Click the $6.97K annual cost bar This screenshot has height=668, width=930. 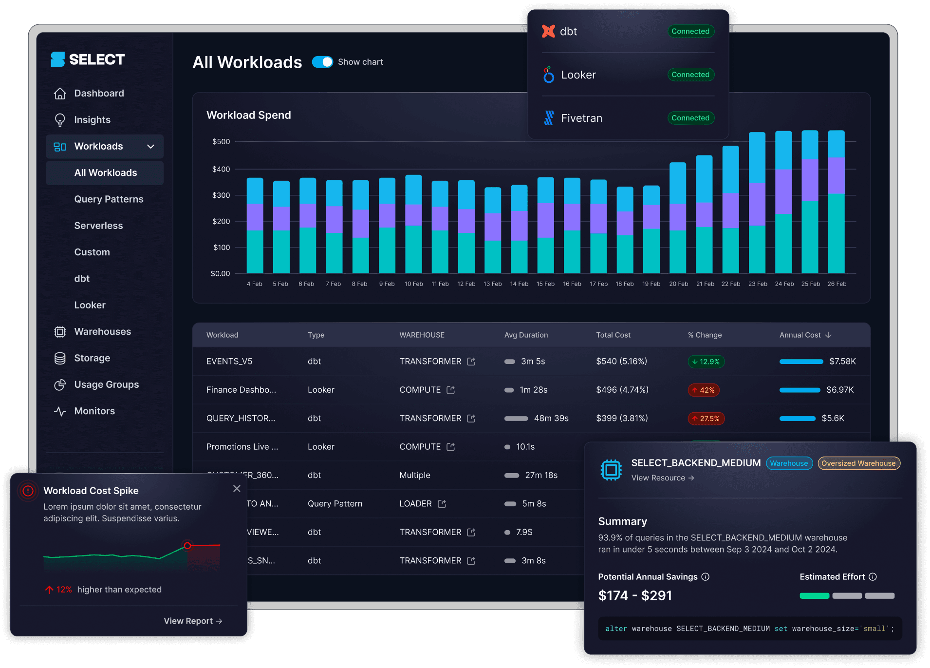(800, 390)
